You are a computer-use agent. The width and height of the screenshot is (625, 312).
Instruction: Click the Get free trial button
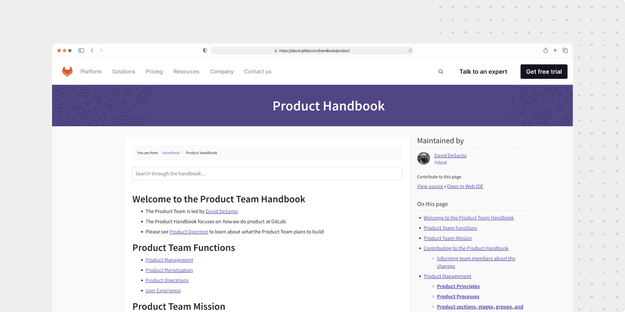pos(544,71)
